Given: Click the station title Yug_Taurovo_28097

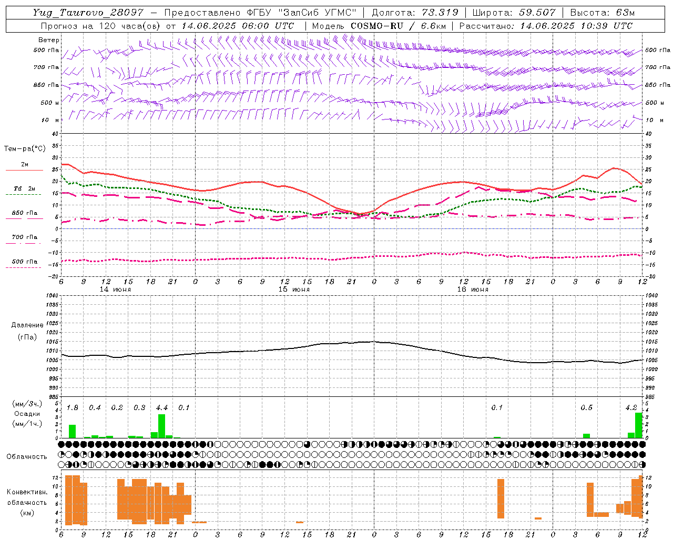Looking at the screenshot, I should (88, 13).
